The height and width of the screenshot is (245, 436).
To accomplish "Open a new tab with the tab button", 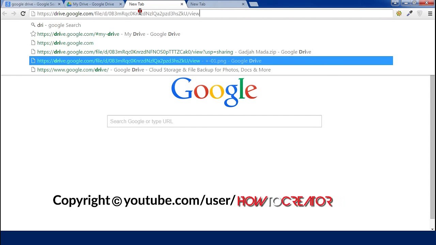I will (254, 4).
